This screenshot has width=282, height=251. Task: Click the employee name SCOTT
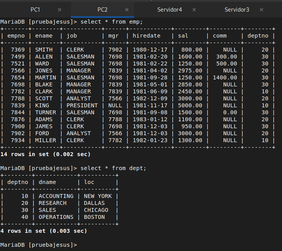point(44,99)
